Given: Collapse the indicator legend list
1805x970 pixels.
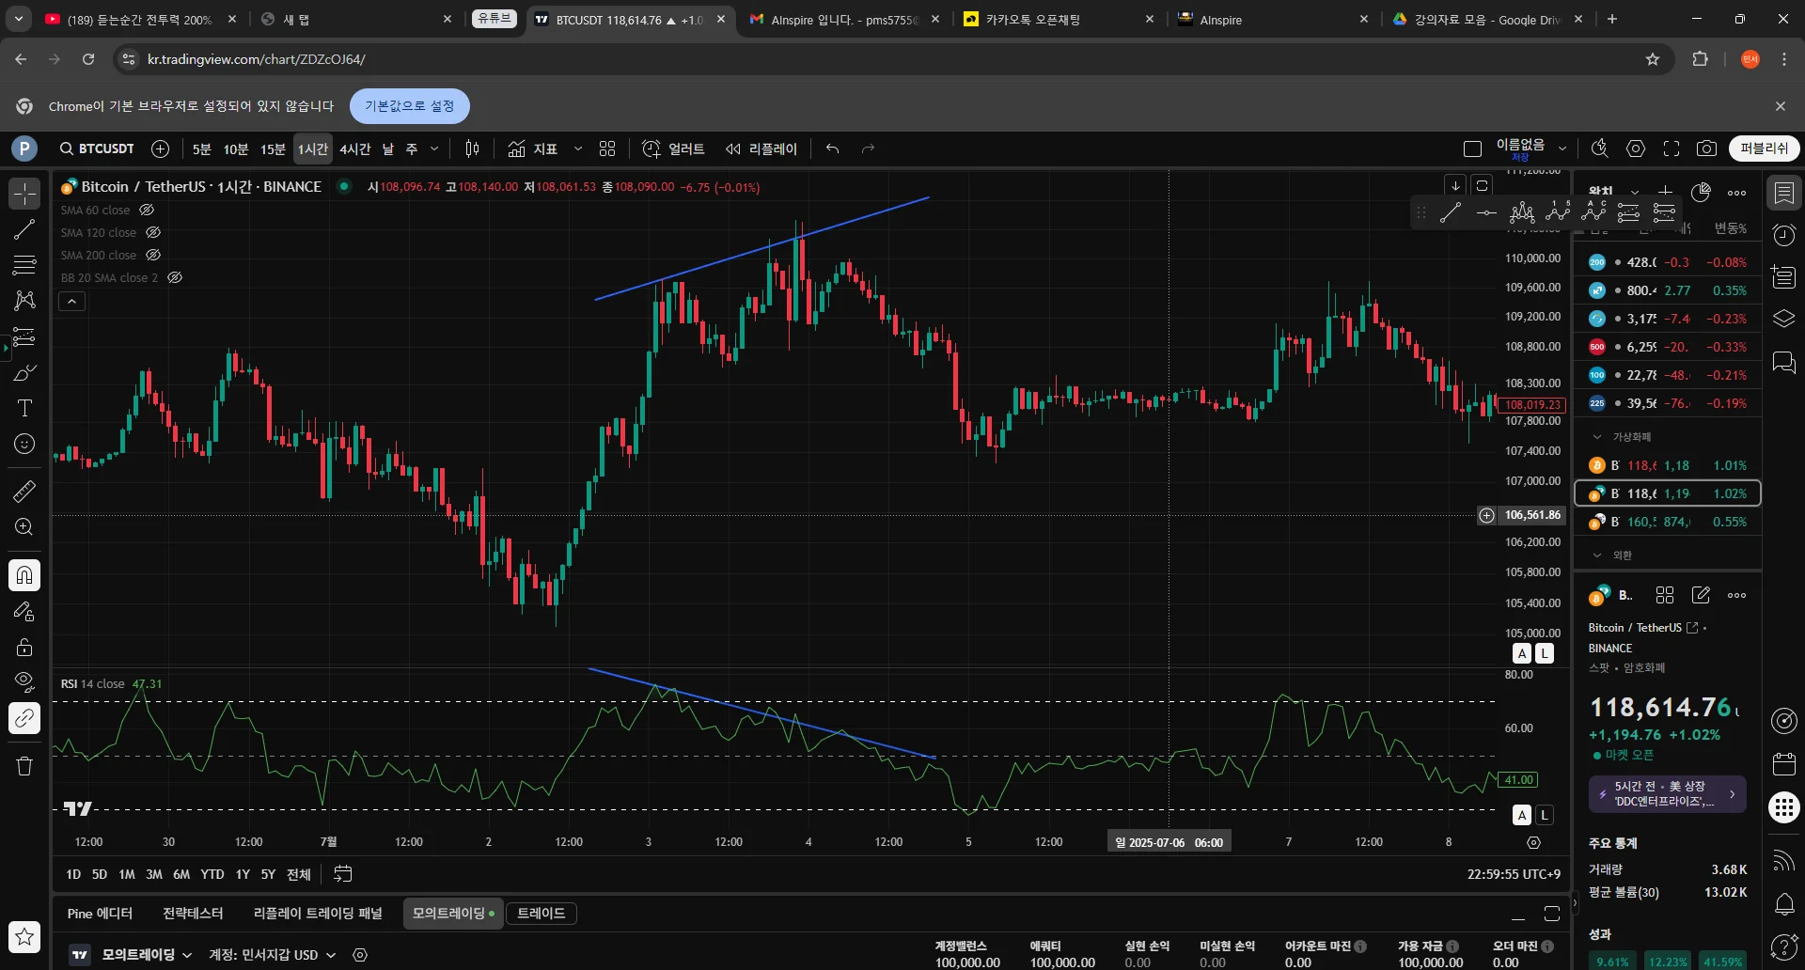Looking at the screenshot, I should click(72, 302).
